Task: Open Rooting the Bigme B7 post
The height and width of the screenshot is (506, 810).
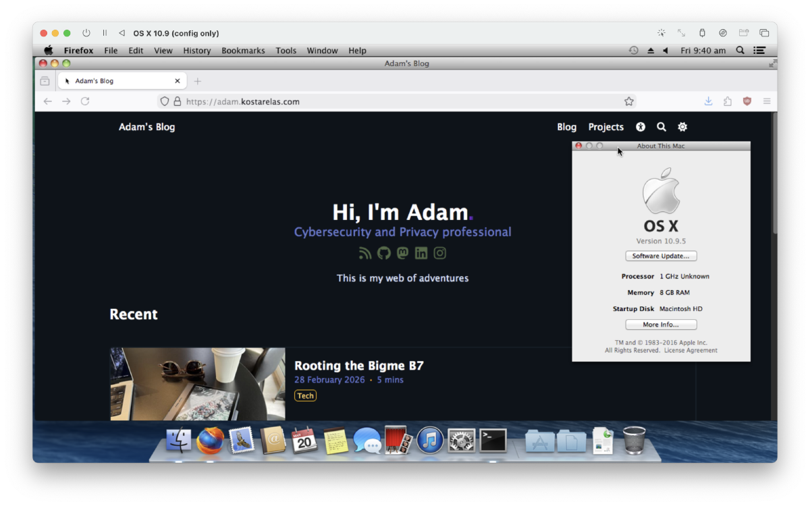Action: coord(358,366)
